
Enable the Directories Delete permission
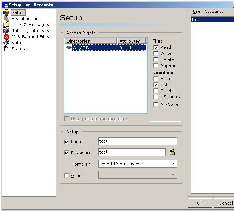pyautogui.click(x=156, y=91)
